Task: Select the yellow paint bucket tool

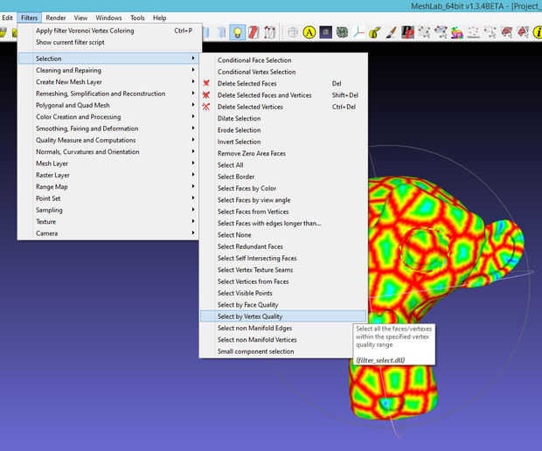Action: [375, 32]
